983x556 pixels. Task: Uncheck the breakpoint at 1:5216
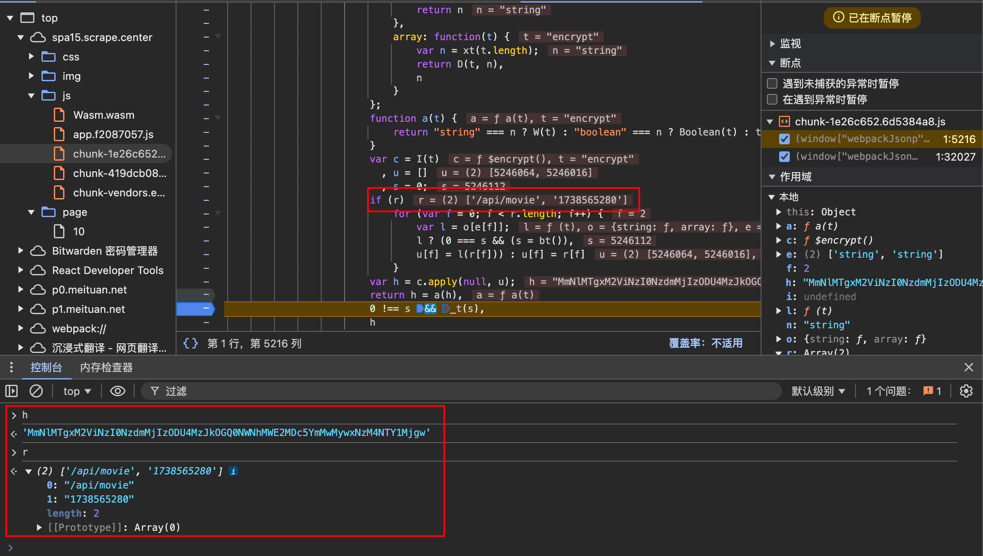click(784, 139)
